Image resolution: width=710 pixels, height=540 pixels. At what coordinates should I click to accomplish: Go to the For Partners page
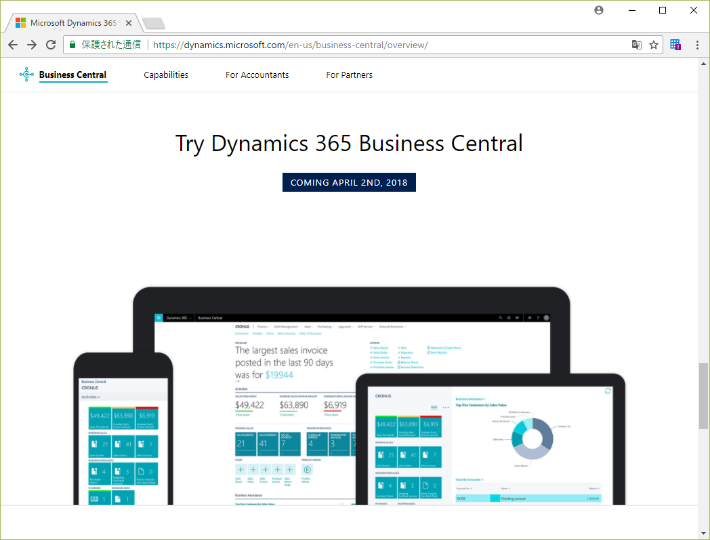click(x=349, y=75)
